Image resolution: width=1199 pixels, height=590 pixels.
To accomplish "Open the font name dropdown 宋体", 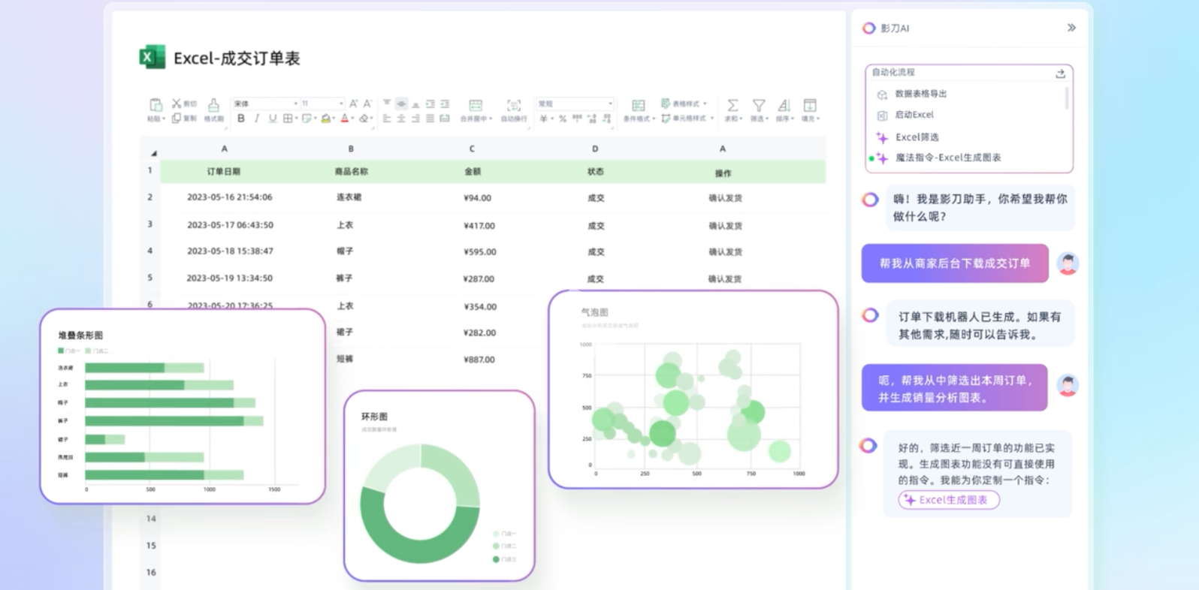I will (x=266, y=104).
